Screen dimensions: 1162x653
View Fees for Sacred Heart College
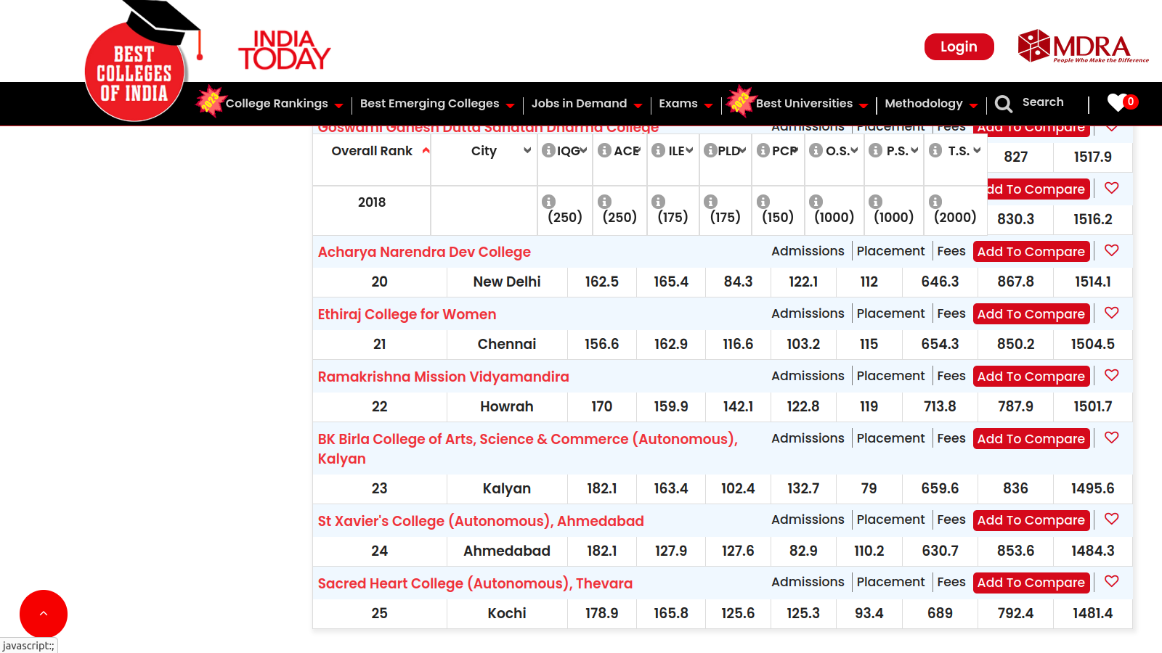coord(951,582)
